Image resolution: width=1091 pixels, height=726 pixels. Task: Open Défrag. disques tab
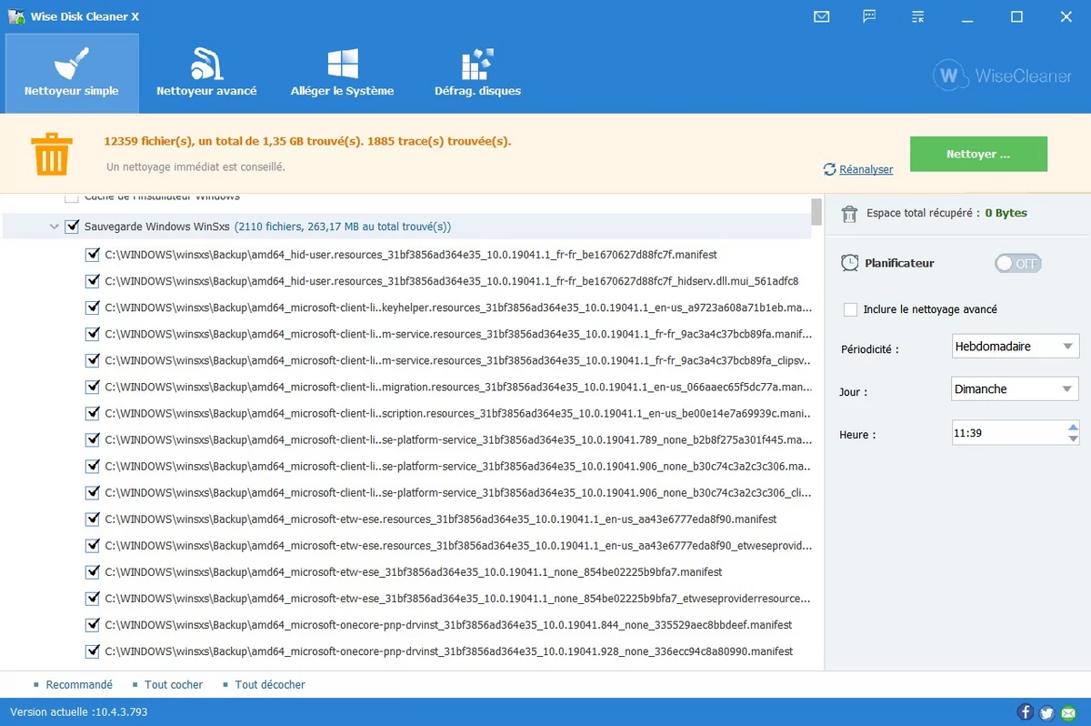click(478, 73)
